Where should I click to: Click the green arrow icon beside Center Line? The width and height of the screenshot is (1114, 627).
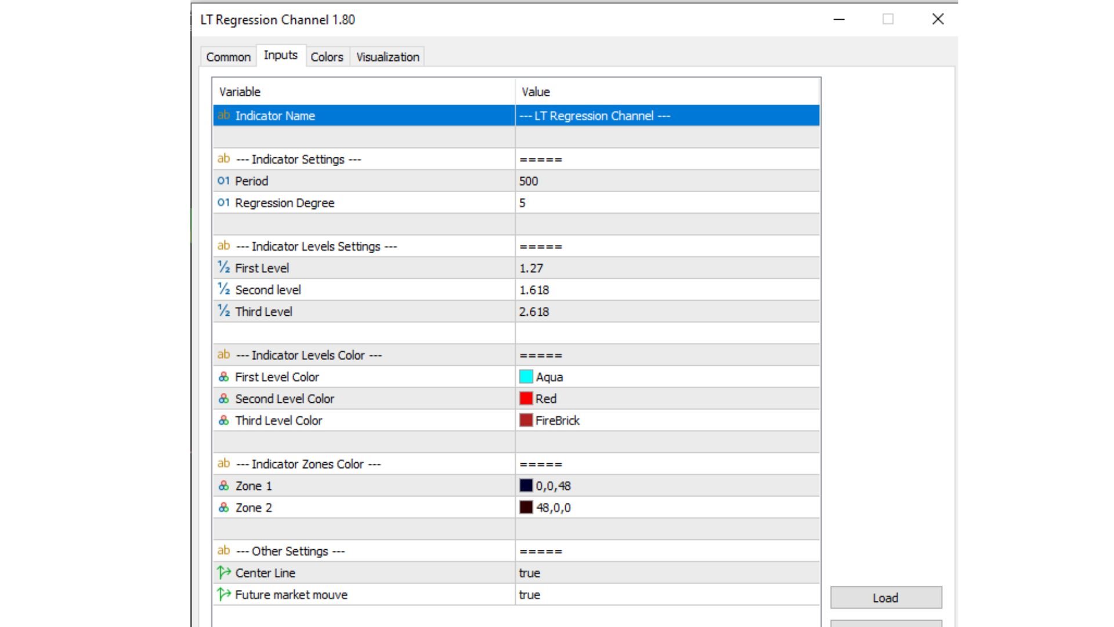(223, 572)
